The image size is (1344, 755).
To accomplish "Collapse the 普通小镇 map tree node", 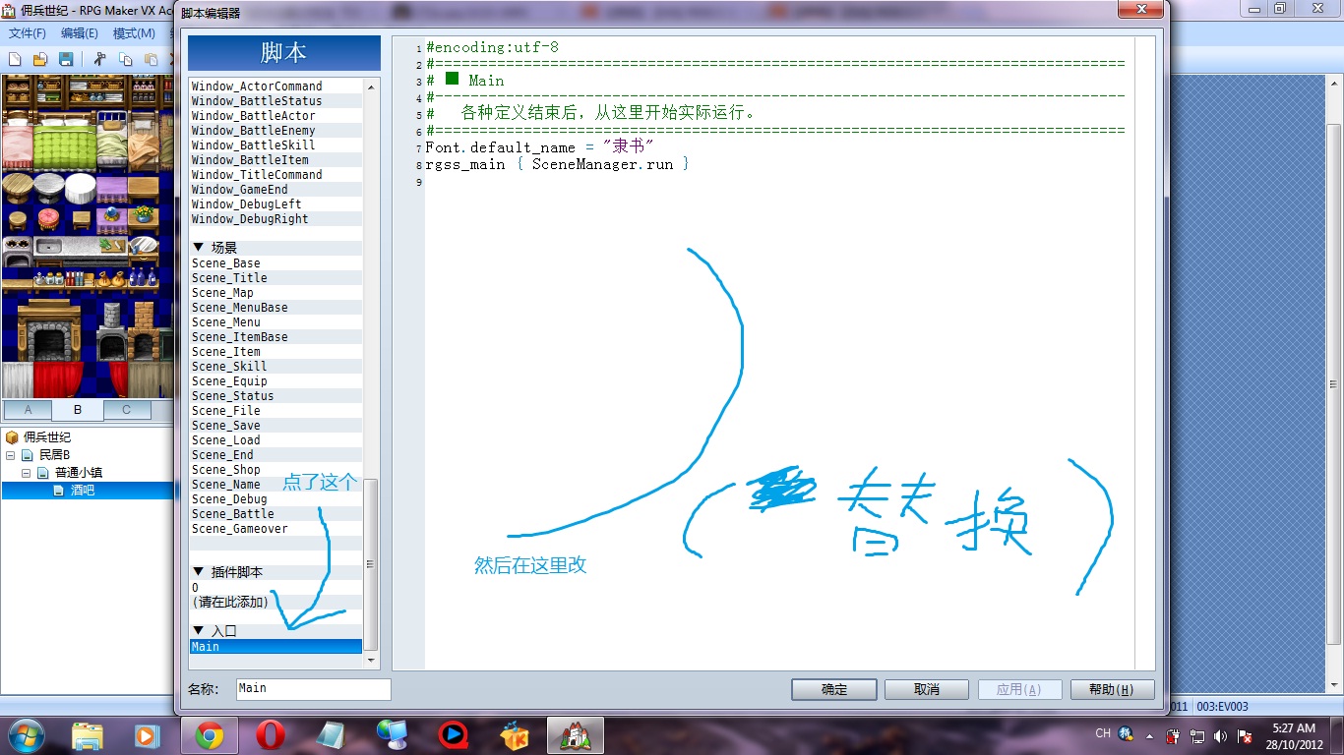I will pyautogui.click(x=28, y=473).
